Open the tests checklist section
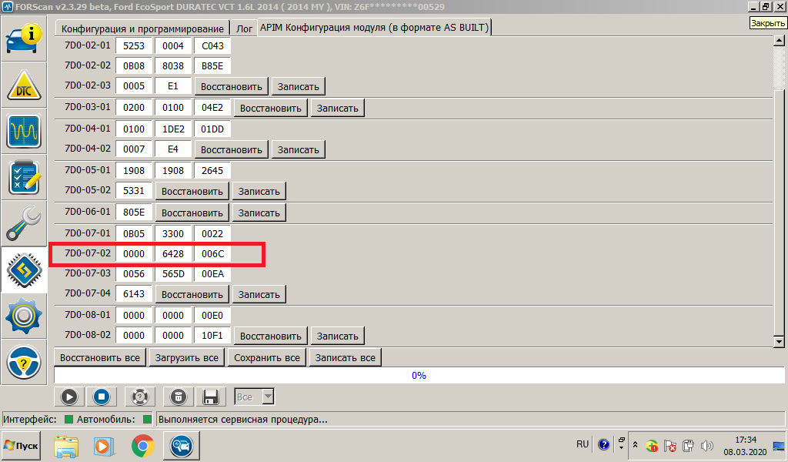This screenshot has width=788, height=462. (x=24, y=177)
